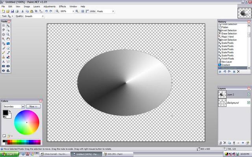Select the Rectangle shape tool
The width and height of the screenshot is (252, 157).
click(4, 66)
